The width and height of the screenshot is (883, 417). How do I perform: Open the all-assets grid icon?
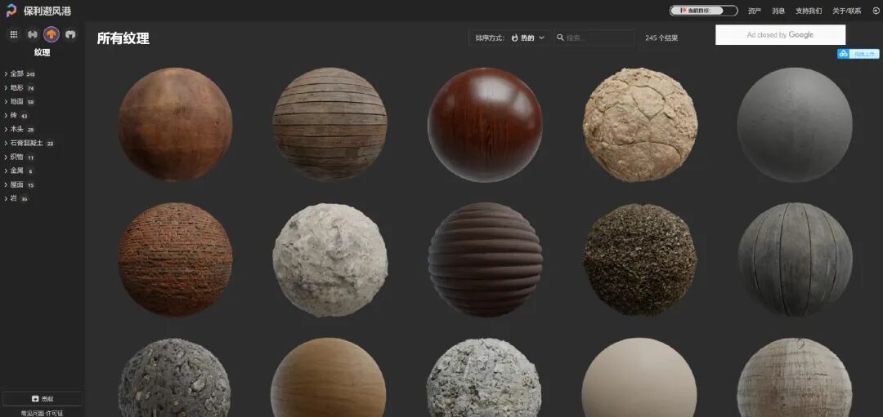(14, 34)
